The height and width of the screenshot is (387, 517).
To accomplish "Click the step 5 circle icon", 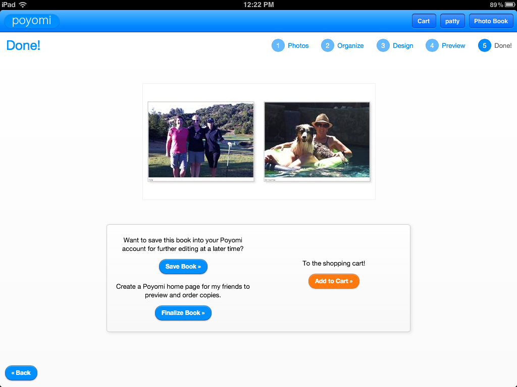I will tap(484, 46).
